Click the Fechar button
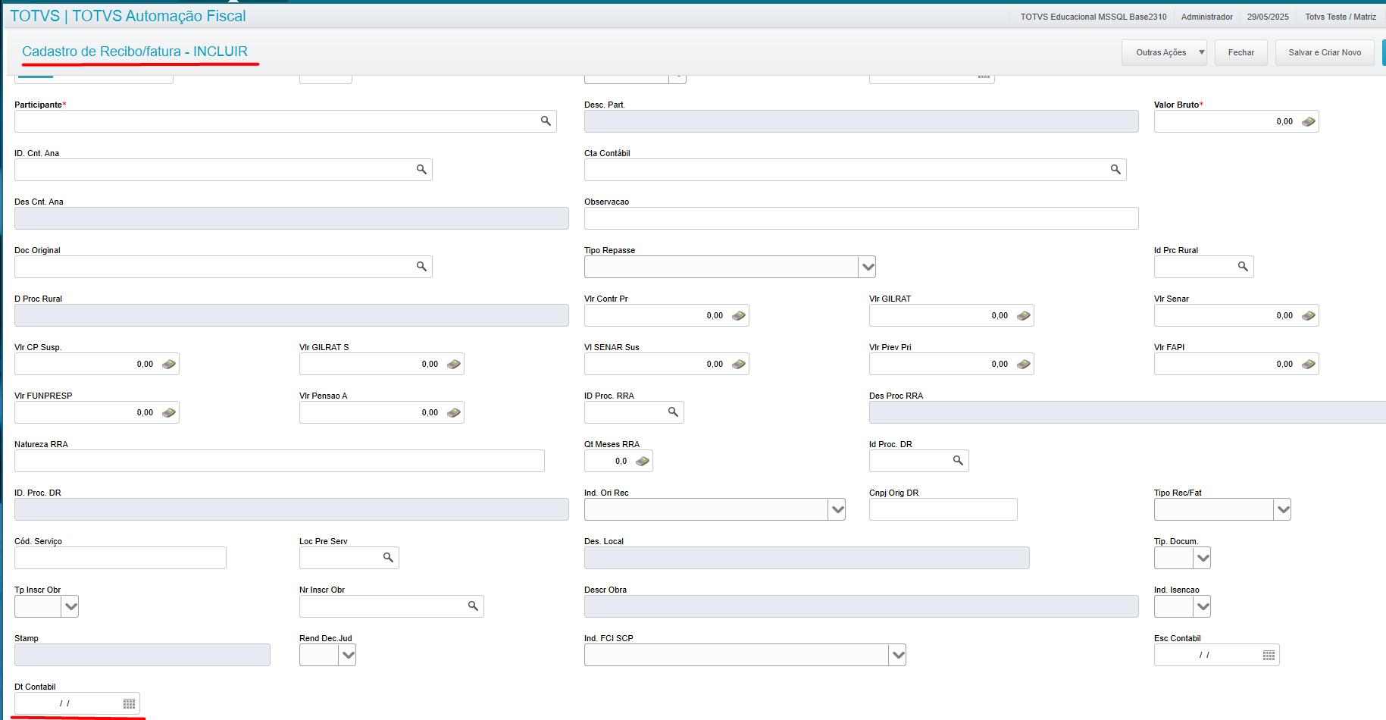1386x720 pixels. pos(1241,52)
